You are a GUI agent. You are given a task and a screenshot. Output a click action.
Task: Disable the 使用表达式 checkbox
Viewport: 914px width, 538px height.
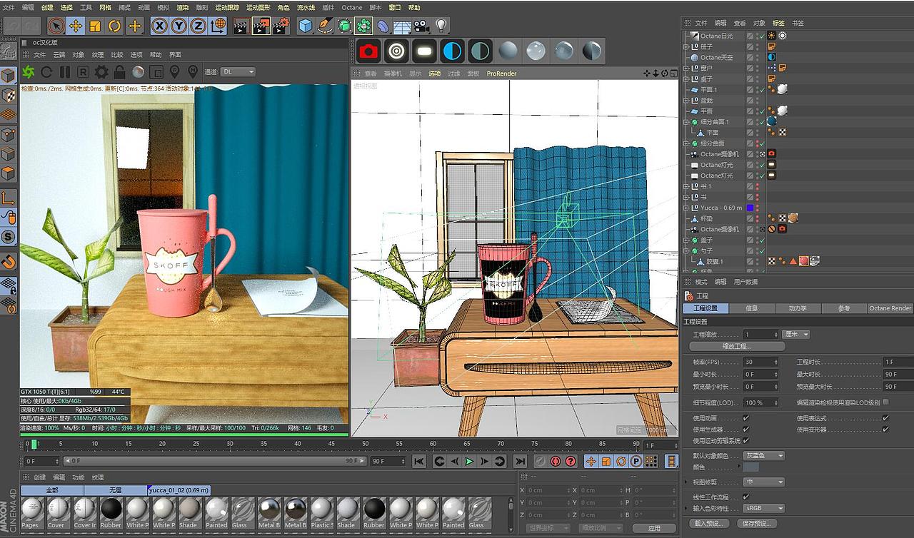tap(883, 418)
